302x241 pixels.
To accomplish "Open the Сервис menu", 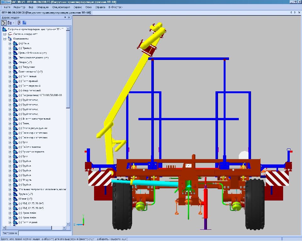I will 77,7.
